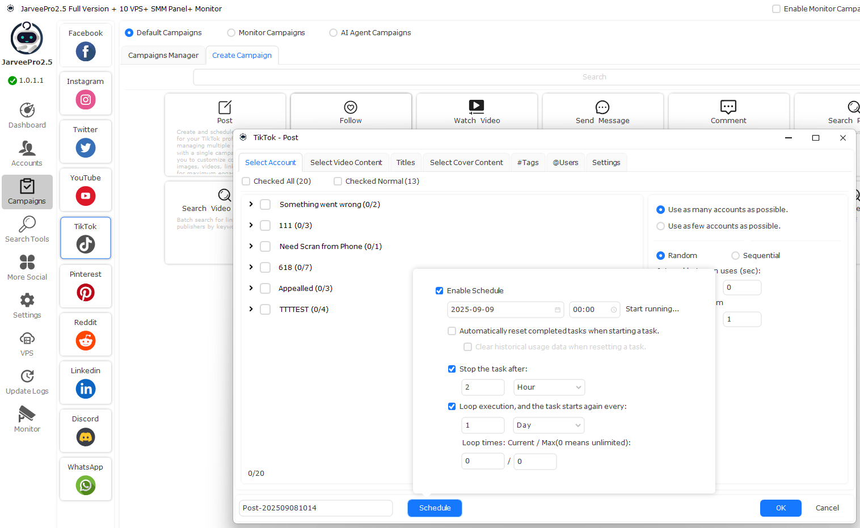This screenshot has width=860, height=528.
Task: Switch to @Users tab
Action: click(x=566, y=163)
